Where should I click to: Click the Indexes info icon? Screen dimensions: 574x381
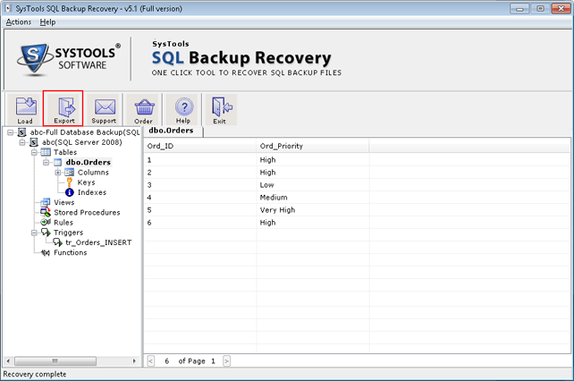(x=70, y=192)
